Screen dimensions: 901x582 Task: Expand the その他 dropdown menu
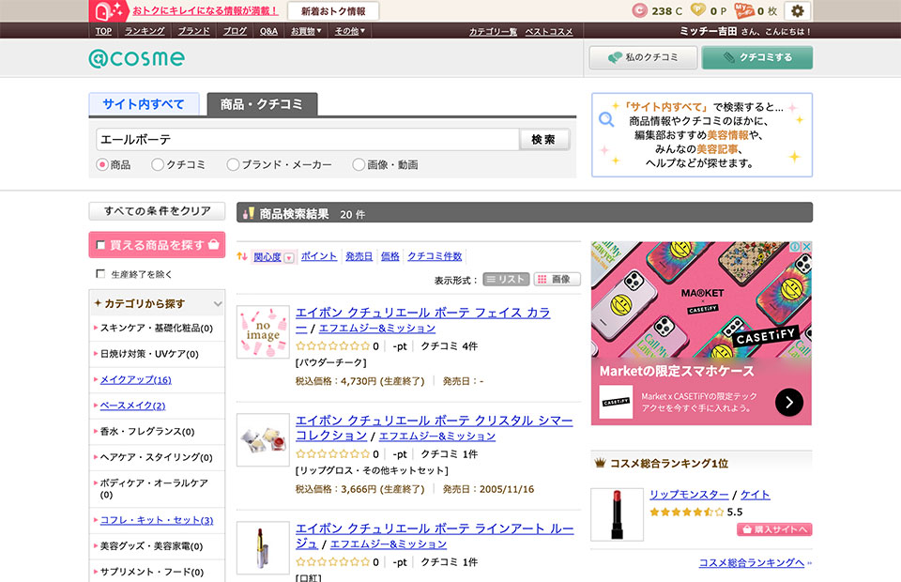[x=350, y=31]
